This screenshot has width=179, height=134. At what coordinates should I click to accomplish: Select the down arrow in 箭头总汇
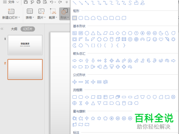tap(93, 61)
